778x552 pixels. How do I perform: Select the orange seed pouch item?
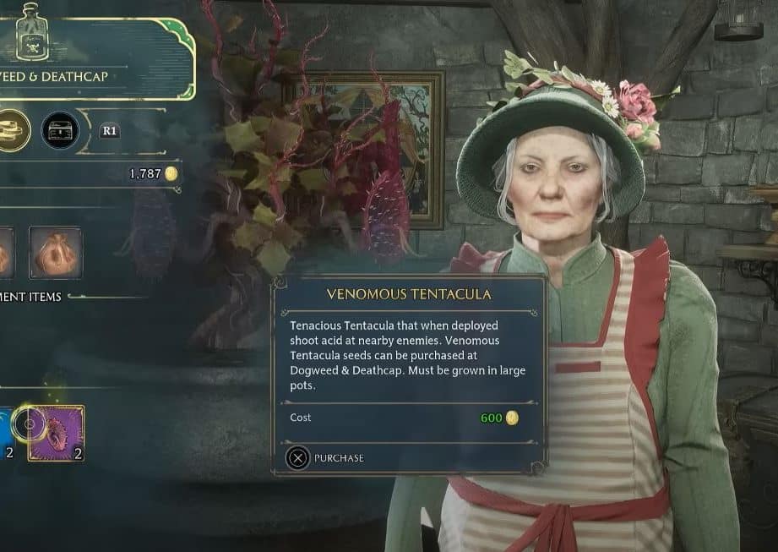point(55,252)
